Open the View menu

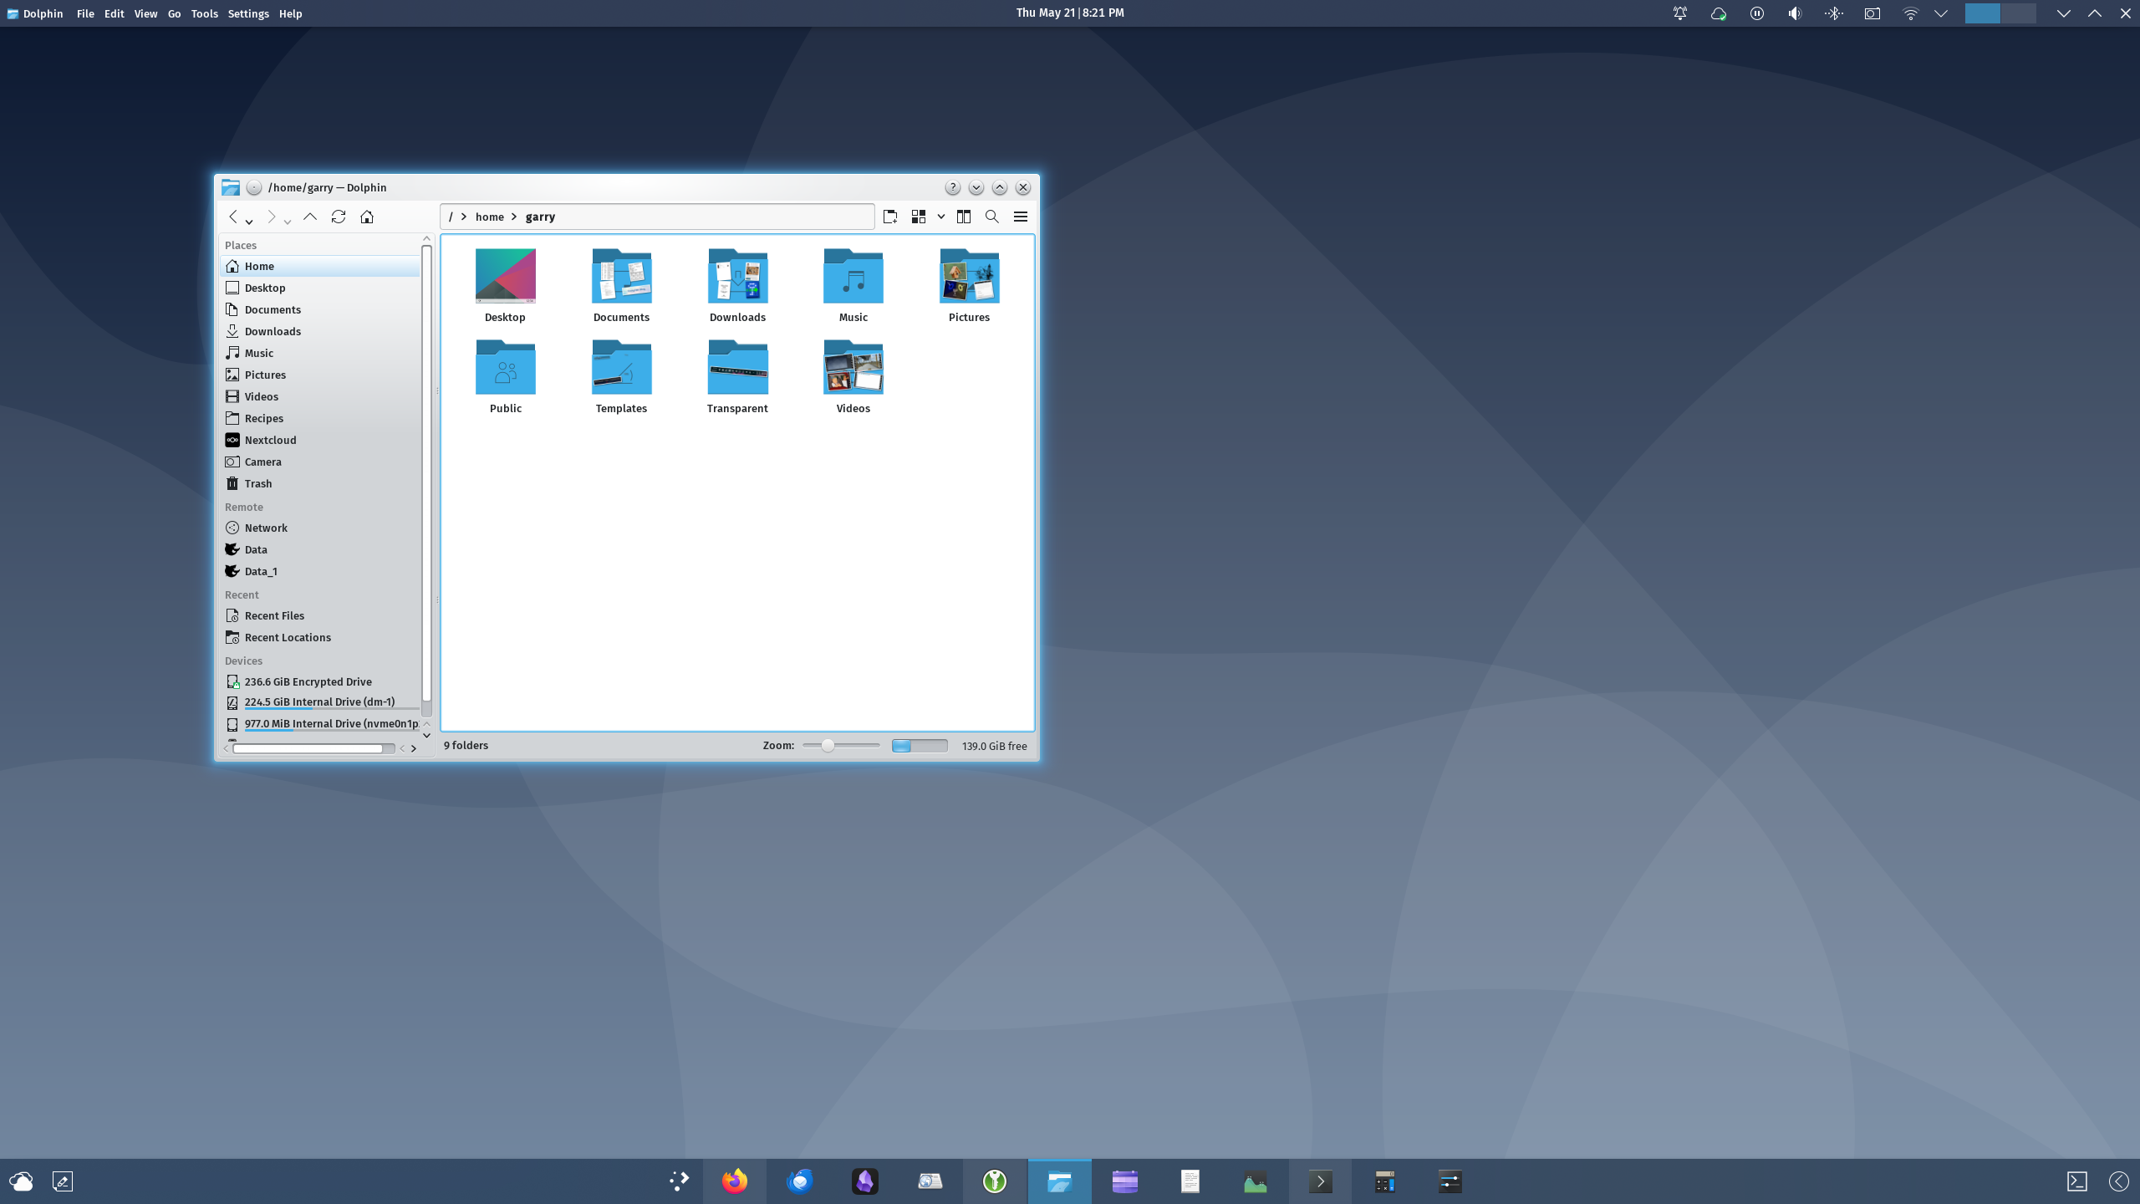click(x=145, y=13)
